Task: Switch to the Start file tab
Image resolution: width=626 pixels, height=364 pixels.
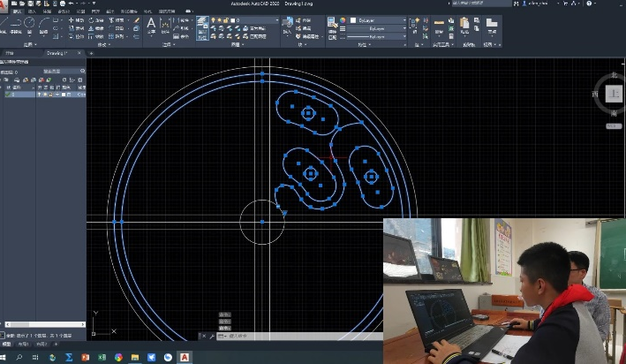Action: [10, 53]
